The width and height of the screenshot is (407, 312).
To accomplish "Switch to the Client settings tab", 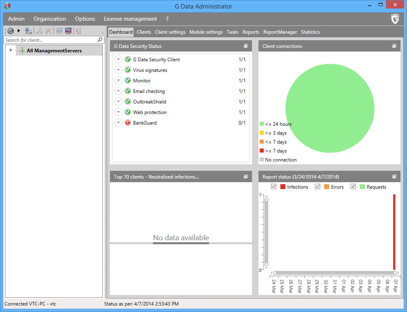I will (x=170, y=32).
